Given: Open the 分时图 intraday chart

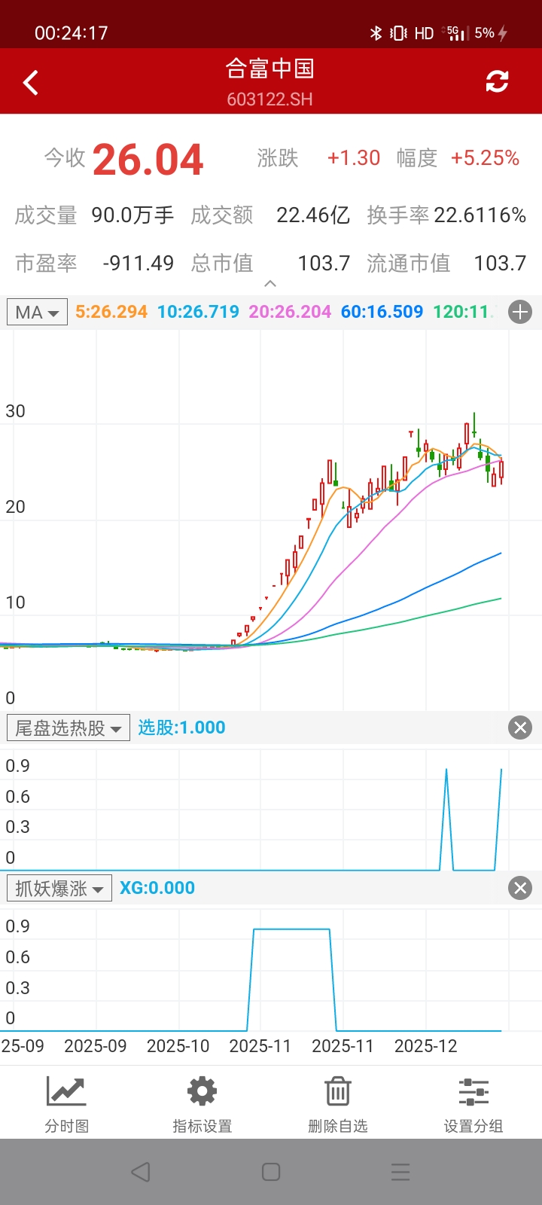Looking at the screenshot, I should pos(67,1103).
